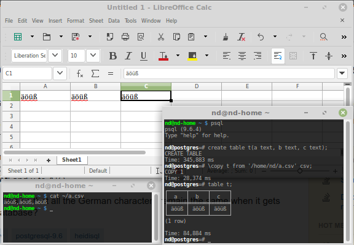Toggle Italic formatting
The width and height of the screenshot is (354, 245).
pos(128,56)
